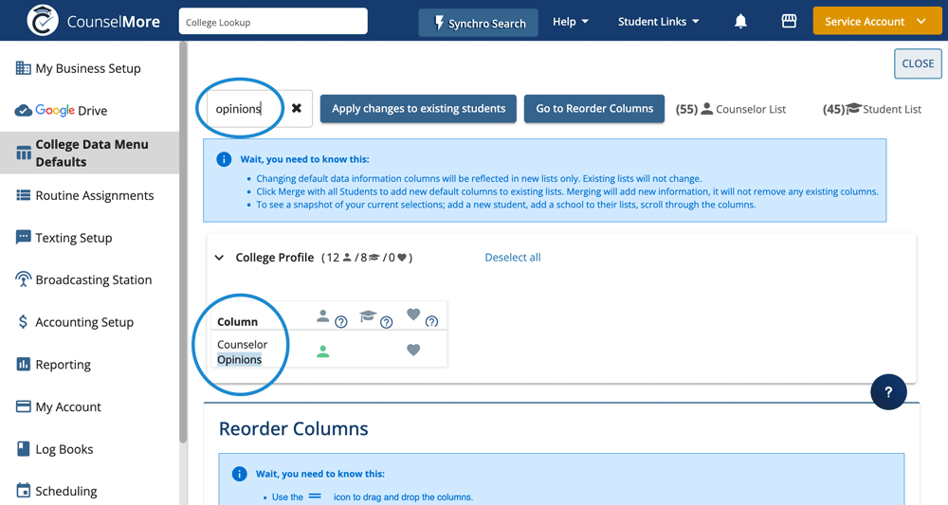Open Routine Assignments in sidebar
This screenshot has height=505, width=948.
pyautogui.click(x=94, y=195)
